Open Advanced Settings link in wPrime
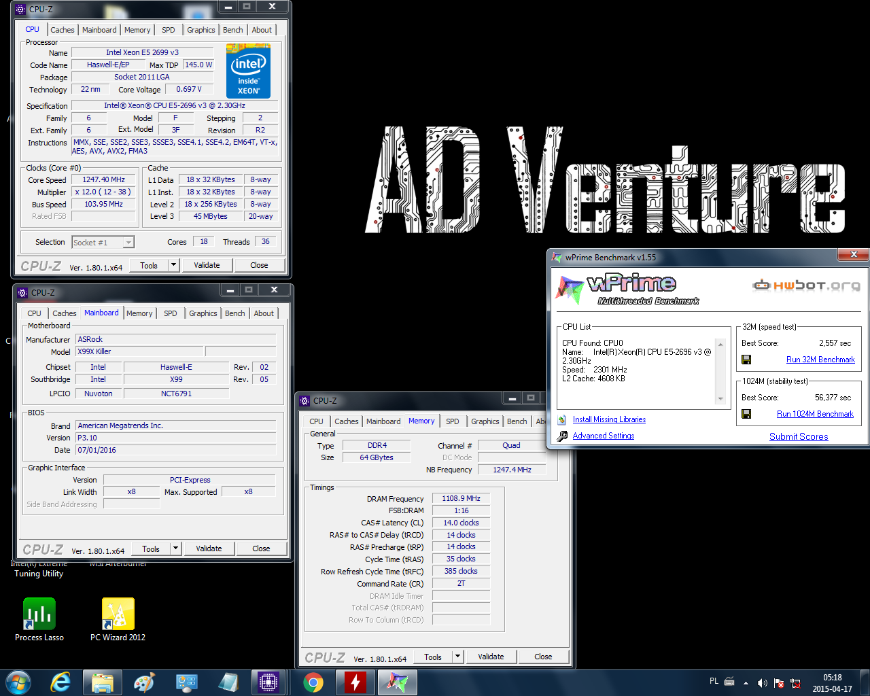This screenshot has height=696, width=870. [x=604, y=436]
